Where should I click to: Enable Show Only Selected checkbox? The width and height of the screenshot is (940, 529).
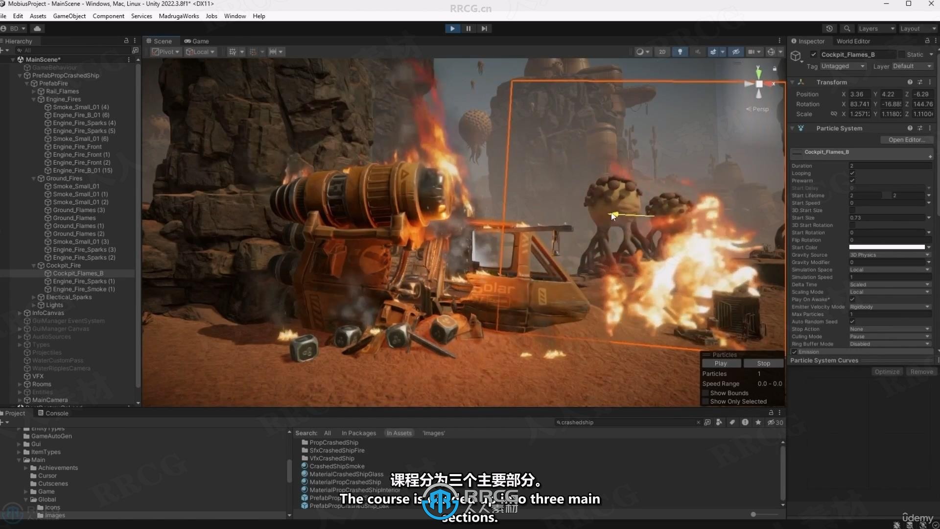705,402
